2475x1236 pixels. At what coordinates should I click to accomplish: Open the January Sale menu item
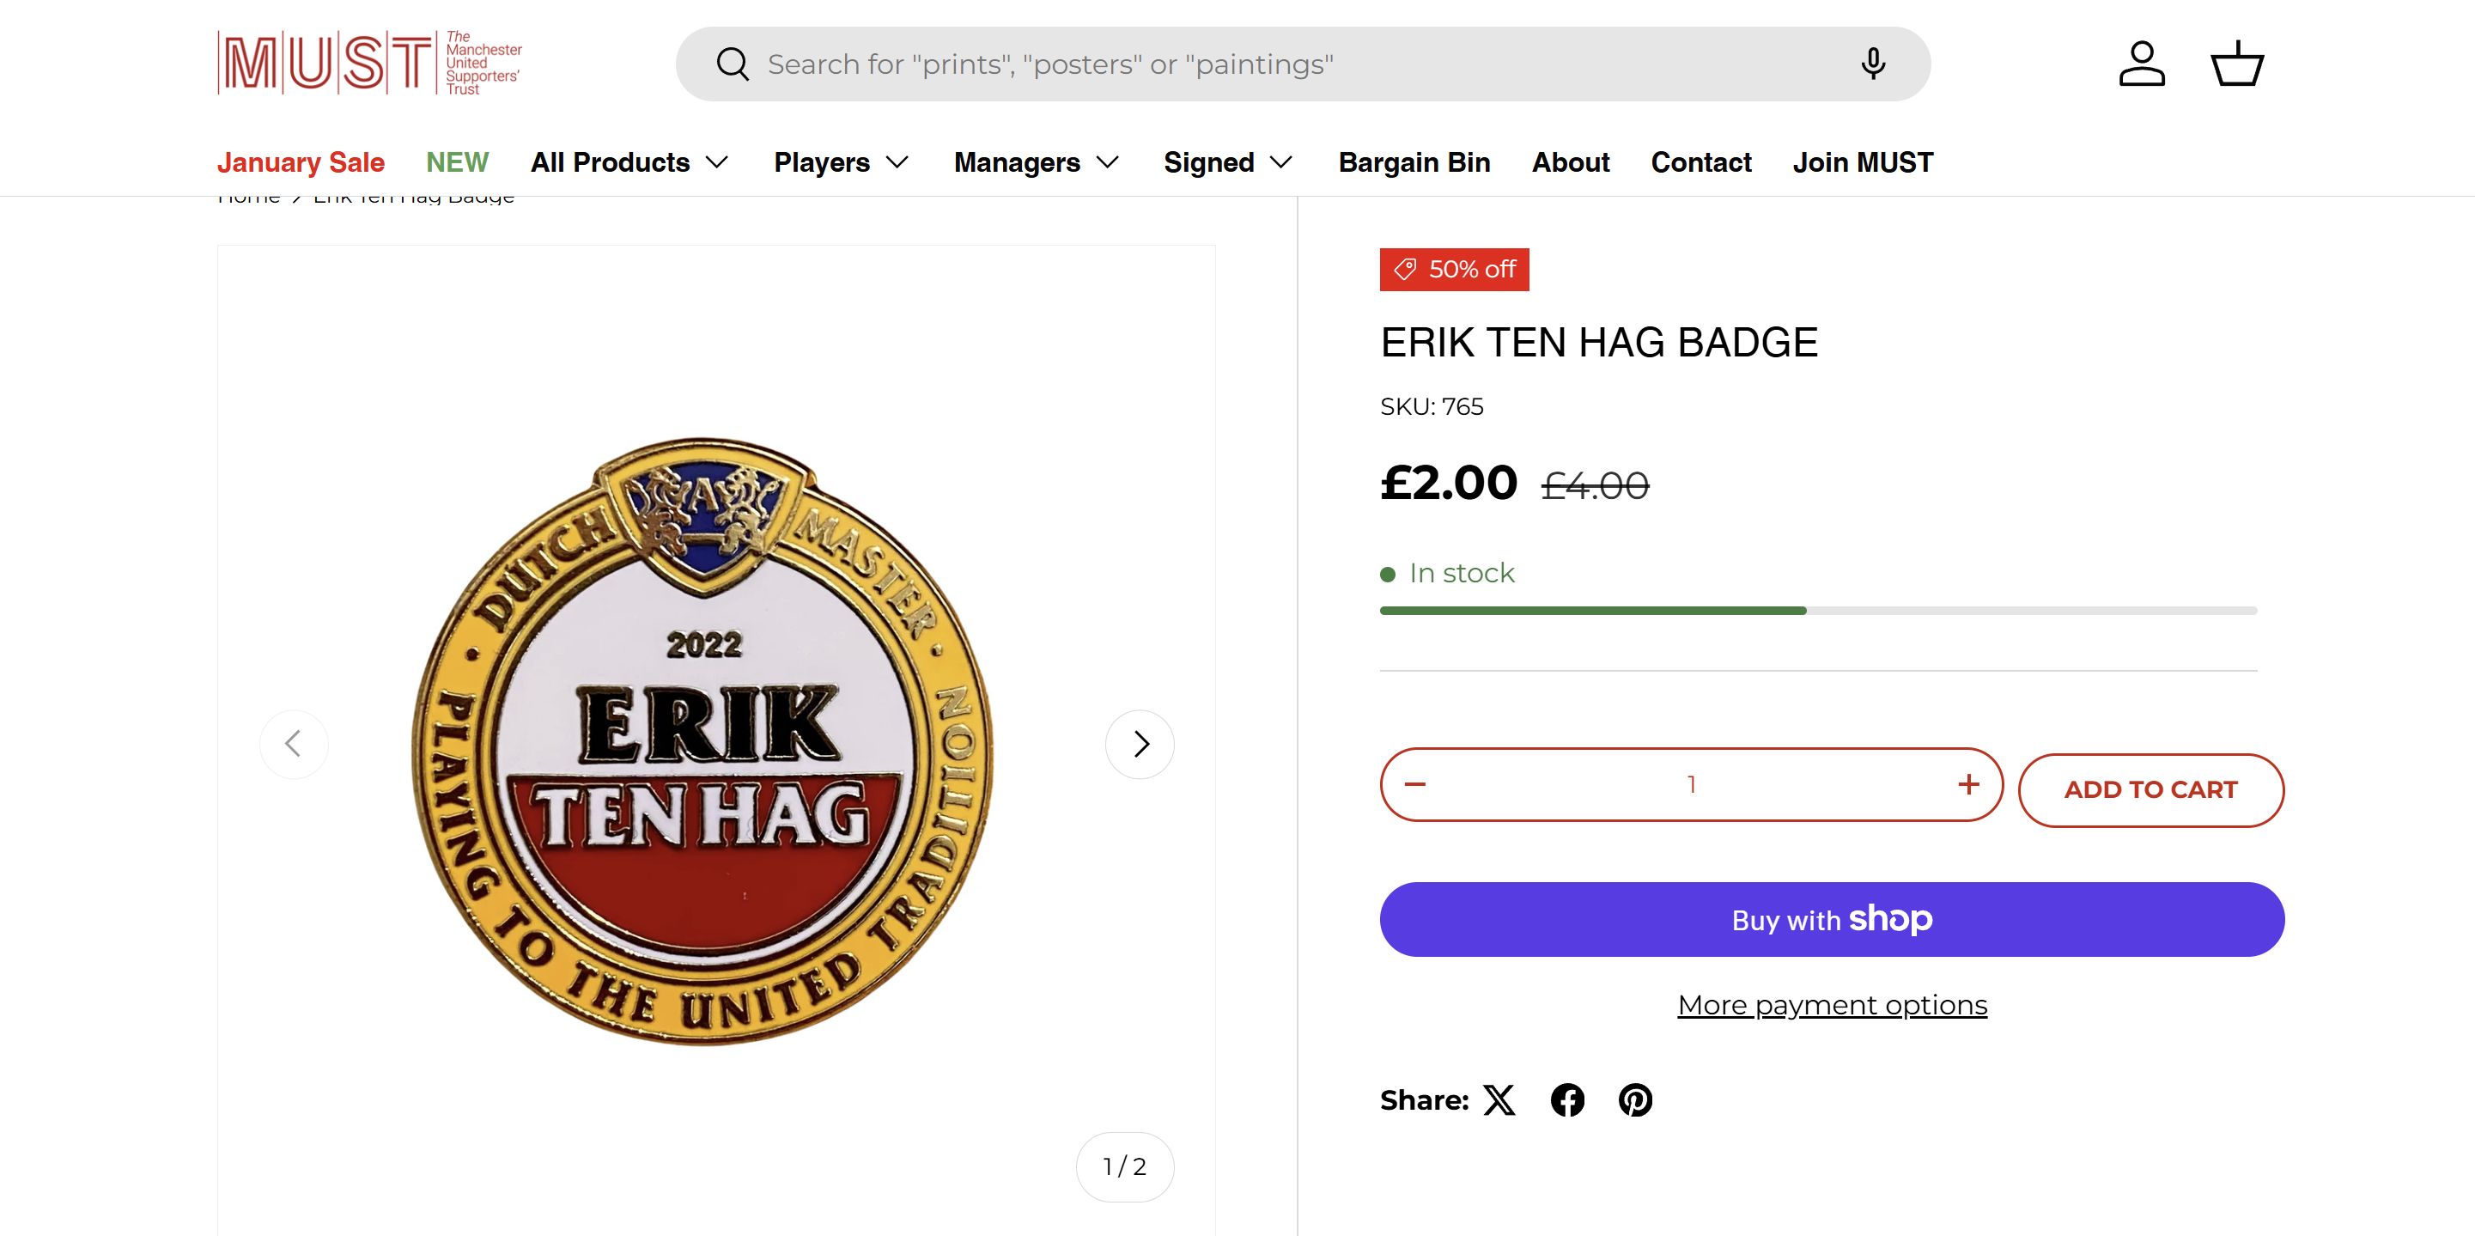(301, 162)
